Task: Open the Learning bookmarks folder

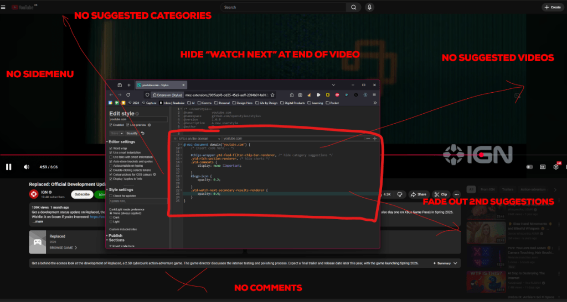Action: [x=315, y=103]
